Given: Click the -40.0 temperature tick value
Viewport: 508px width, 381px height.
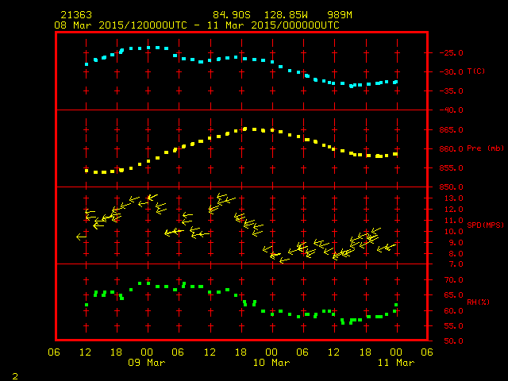Looking at the screenshot, I should pyautogui.click(x=452, y=110).
